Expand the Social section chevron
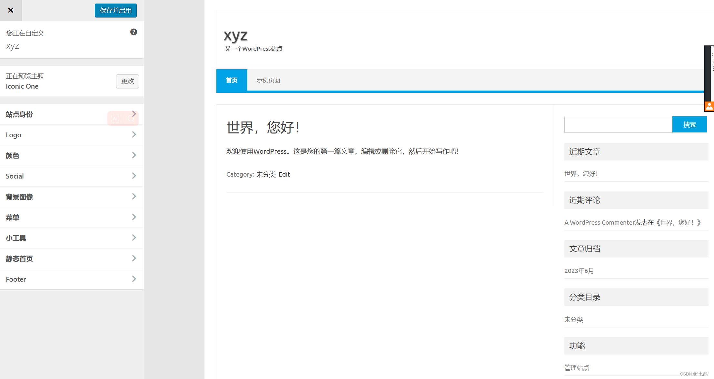Image resolution: width=714 pixels, height=379 pixels. [134, 176]
